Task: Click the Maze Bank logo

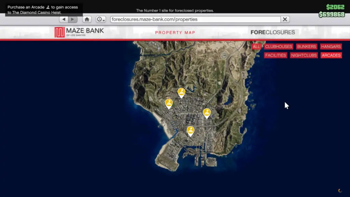Action: pyautogui.click(x=79, y=32)
